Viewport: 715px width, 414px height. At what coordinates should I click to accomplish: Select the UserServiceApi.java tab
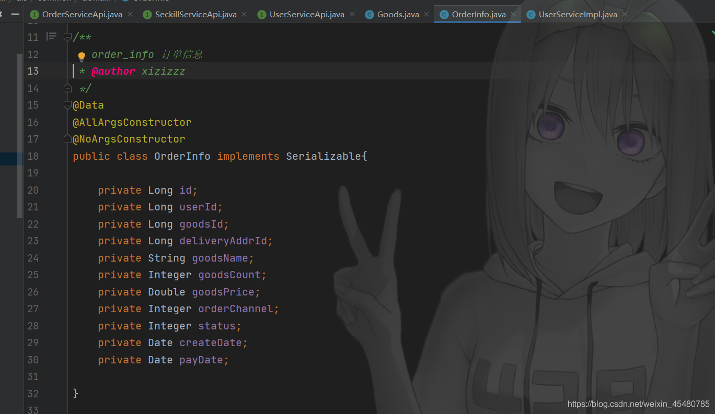[307, 14]
